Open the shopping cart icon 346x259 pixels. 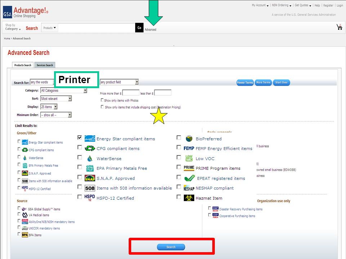[340, 27]
